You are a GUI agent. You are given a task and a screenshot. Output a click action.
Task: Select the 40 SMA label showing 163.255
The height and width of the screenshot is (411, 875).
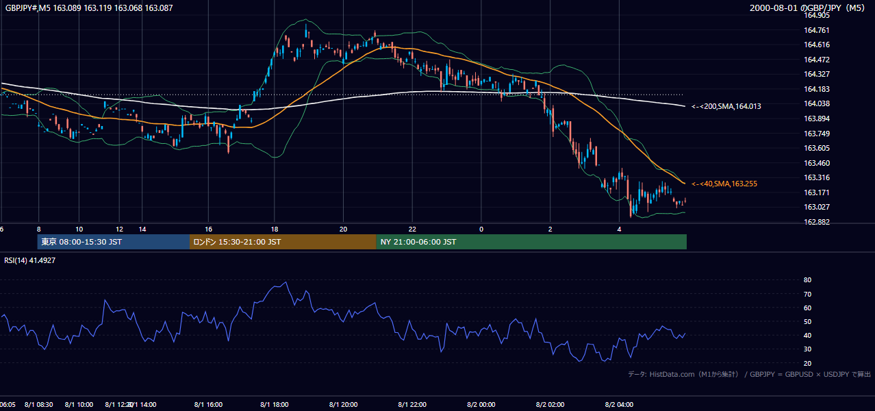click(724, 184)
